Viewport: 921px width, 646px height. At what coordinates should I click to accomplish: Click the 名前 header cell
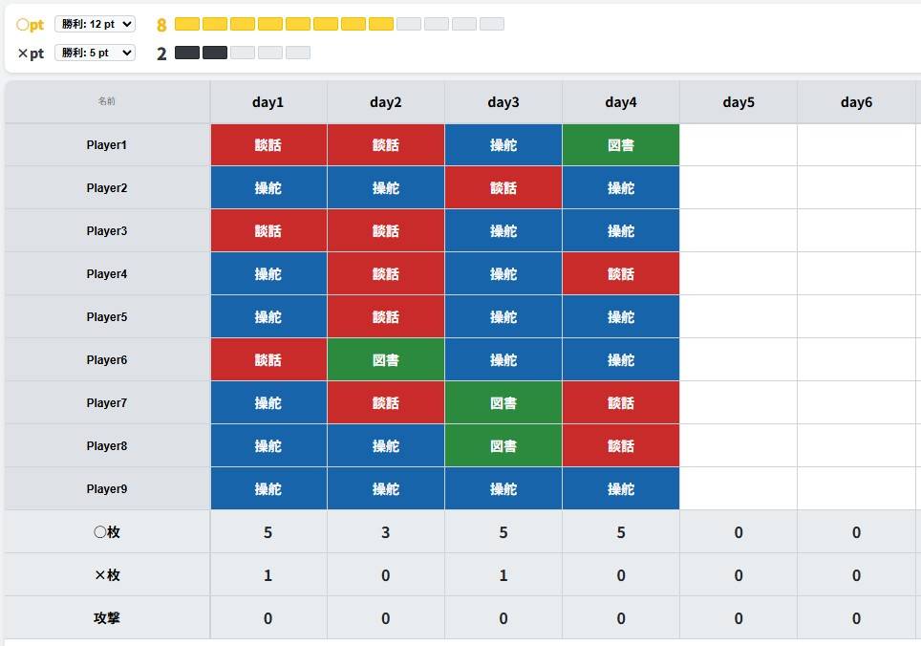point(107,101)
